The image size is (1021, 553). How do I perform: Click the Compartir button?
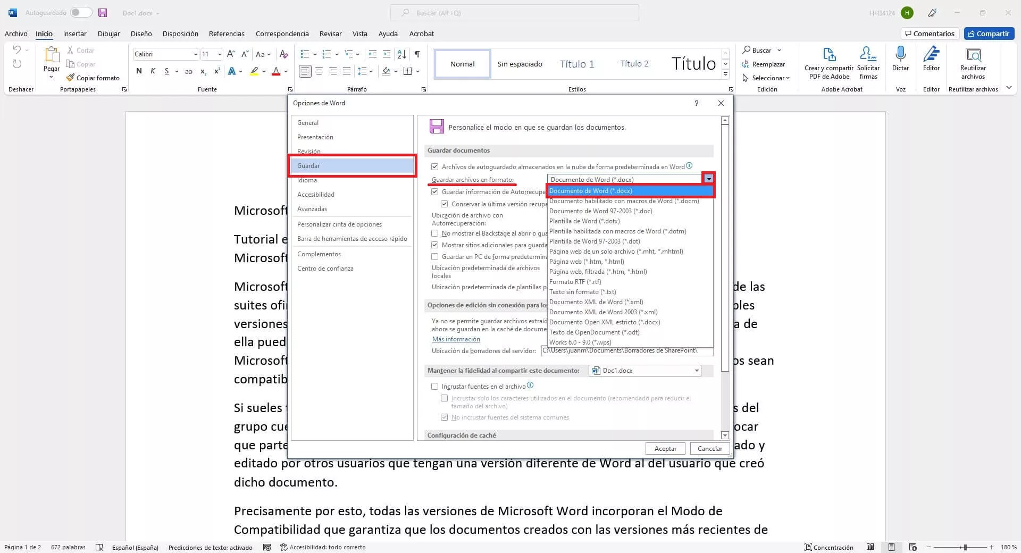pyautogui.click(x=989, y=33)
